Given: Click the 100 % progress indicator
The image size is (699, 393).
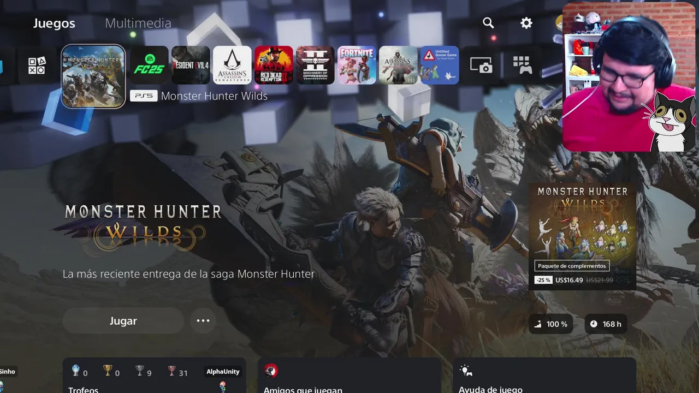Looking at the screenshot, I should [x=550, y=324].
